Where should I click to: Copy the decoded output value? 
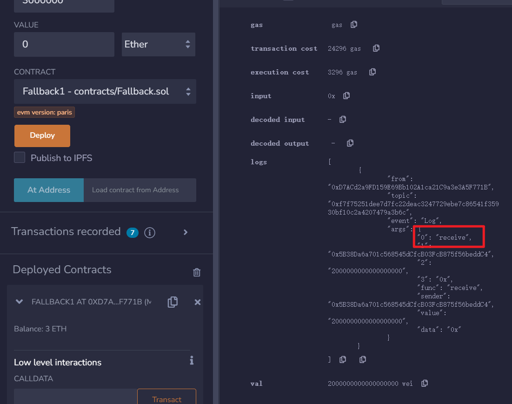(x=350, y=143)
